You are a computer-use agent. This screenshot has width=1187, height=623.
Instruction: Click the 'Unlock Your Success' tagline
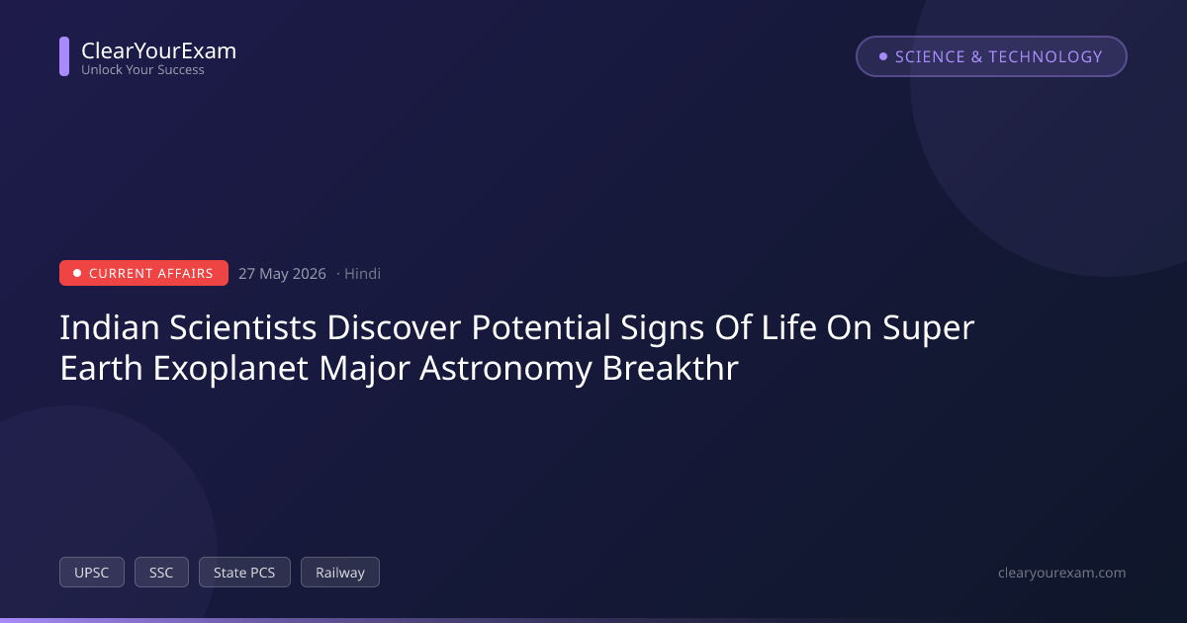tap(142, 70)
